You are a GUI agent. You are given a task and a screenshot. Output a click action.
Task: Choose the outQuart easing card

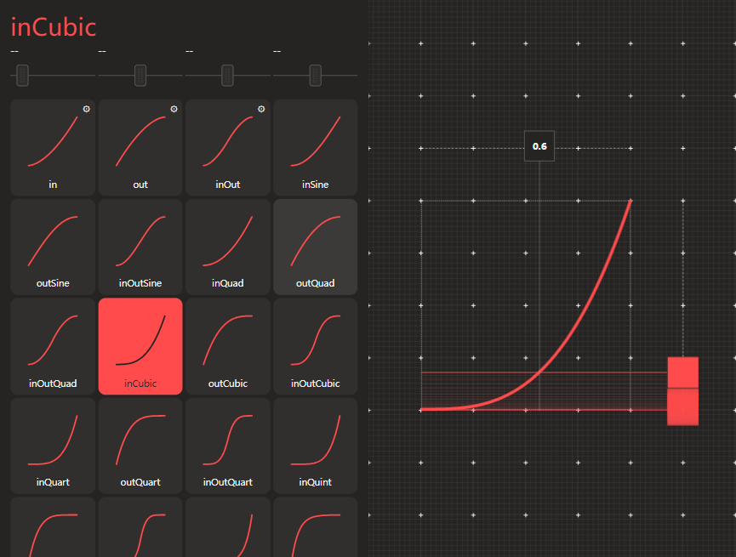[x=140, y=446]
